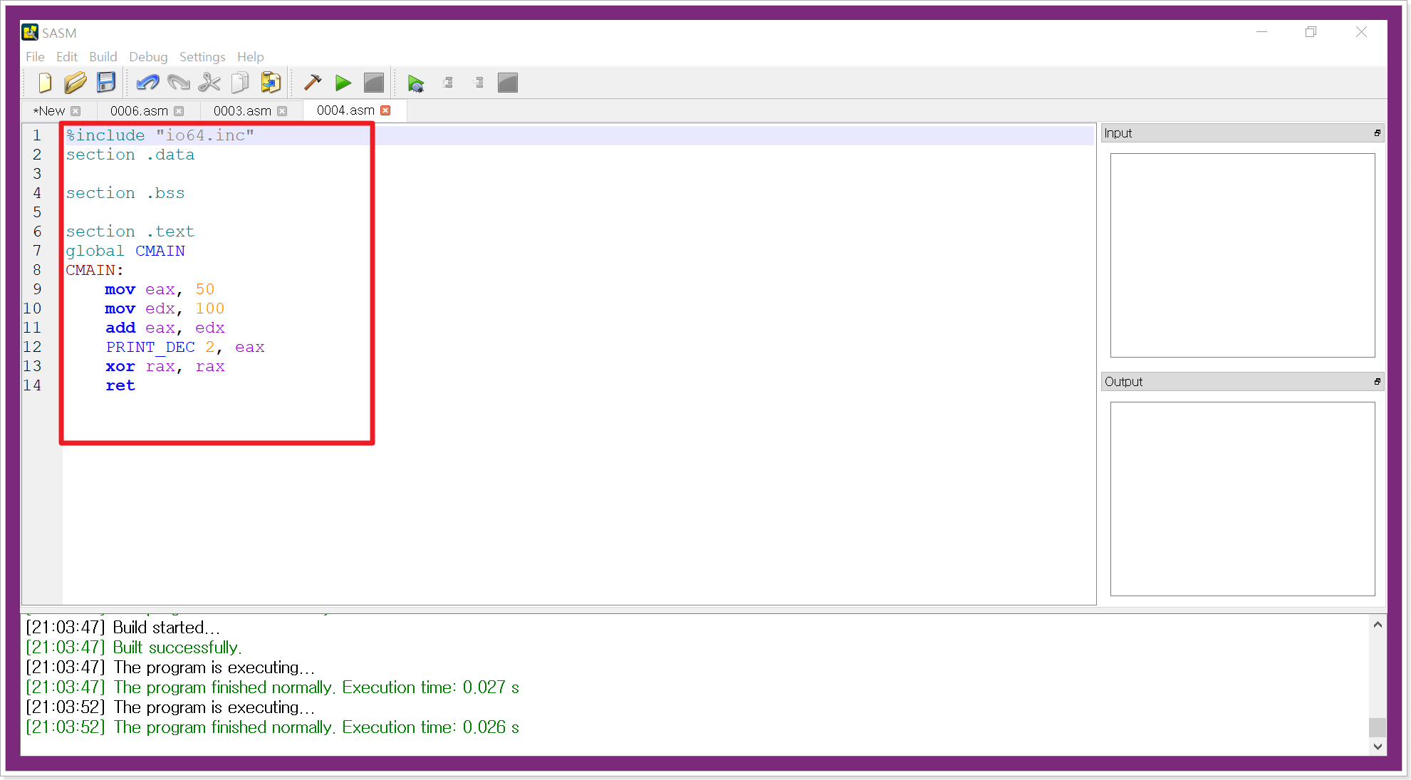Float the Output panel with its undock button
Image resolution: width=1411 pixels, height=780 pixels.
(x=1377, y=382)
